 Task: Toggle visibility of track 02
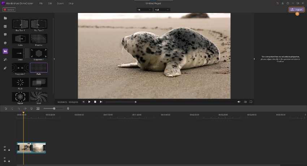pyautogui.click(x=5, y=150)
